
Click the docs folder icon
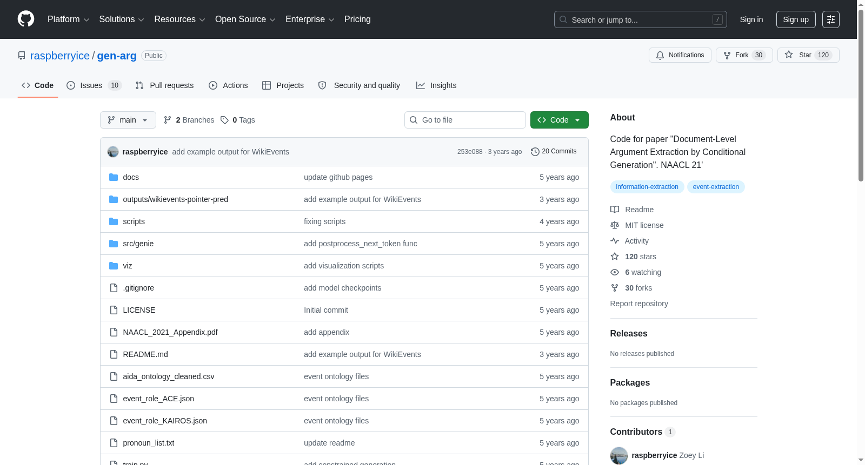pyautogui.click(x=114, y=177)
